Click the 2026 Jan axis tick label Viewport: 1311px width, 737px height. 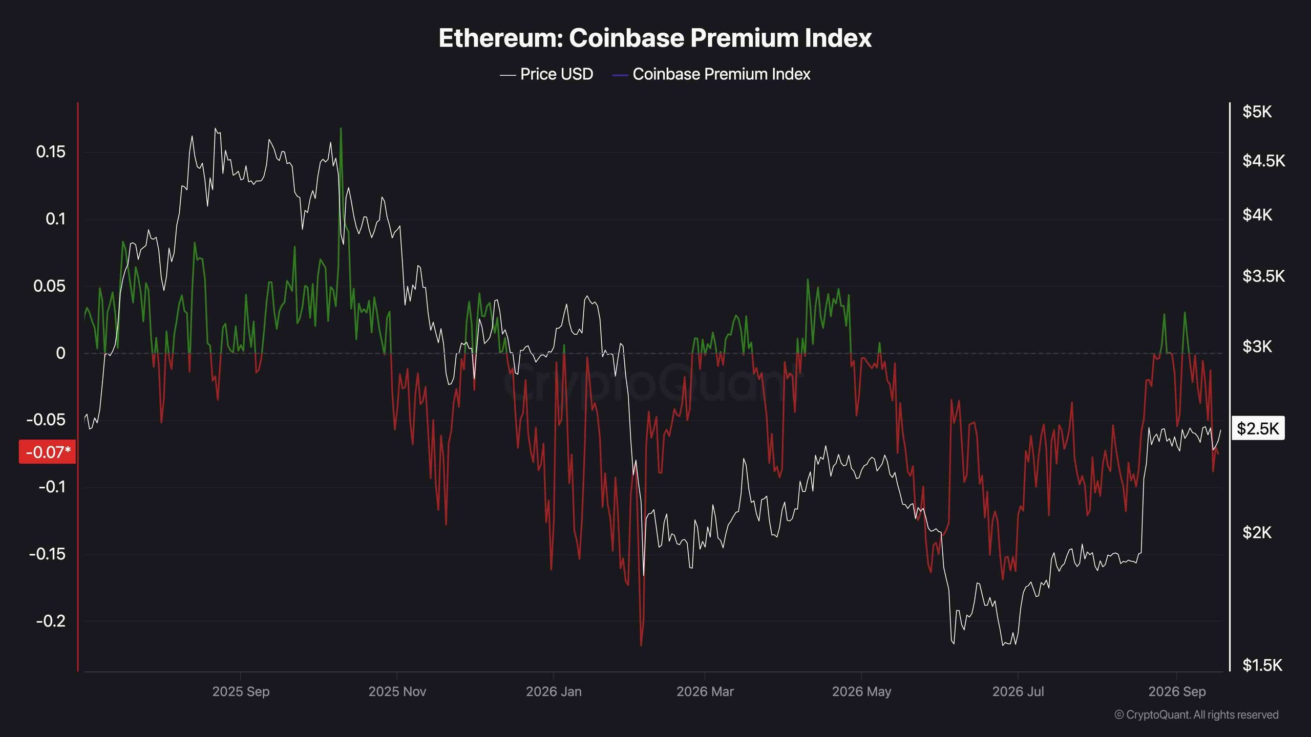click(554, 691)
